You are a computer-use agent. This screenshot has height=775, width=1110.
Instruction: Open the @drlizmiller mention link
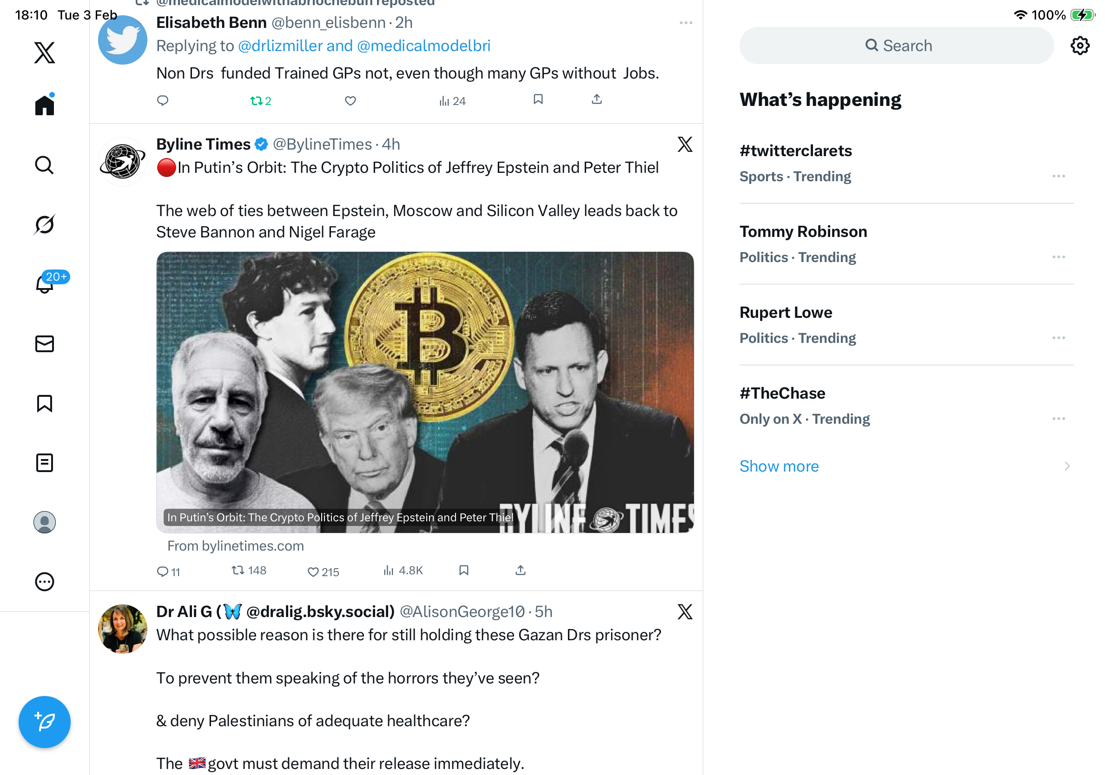coord(280,46)
